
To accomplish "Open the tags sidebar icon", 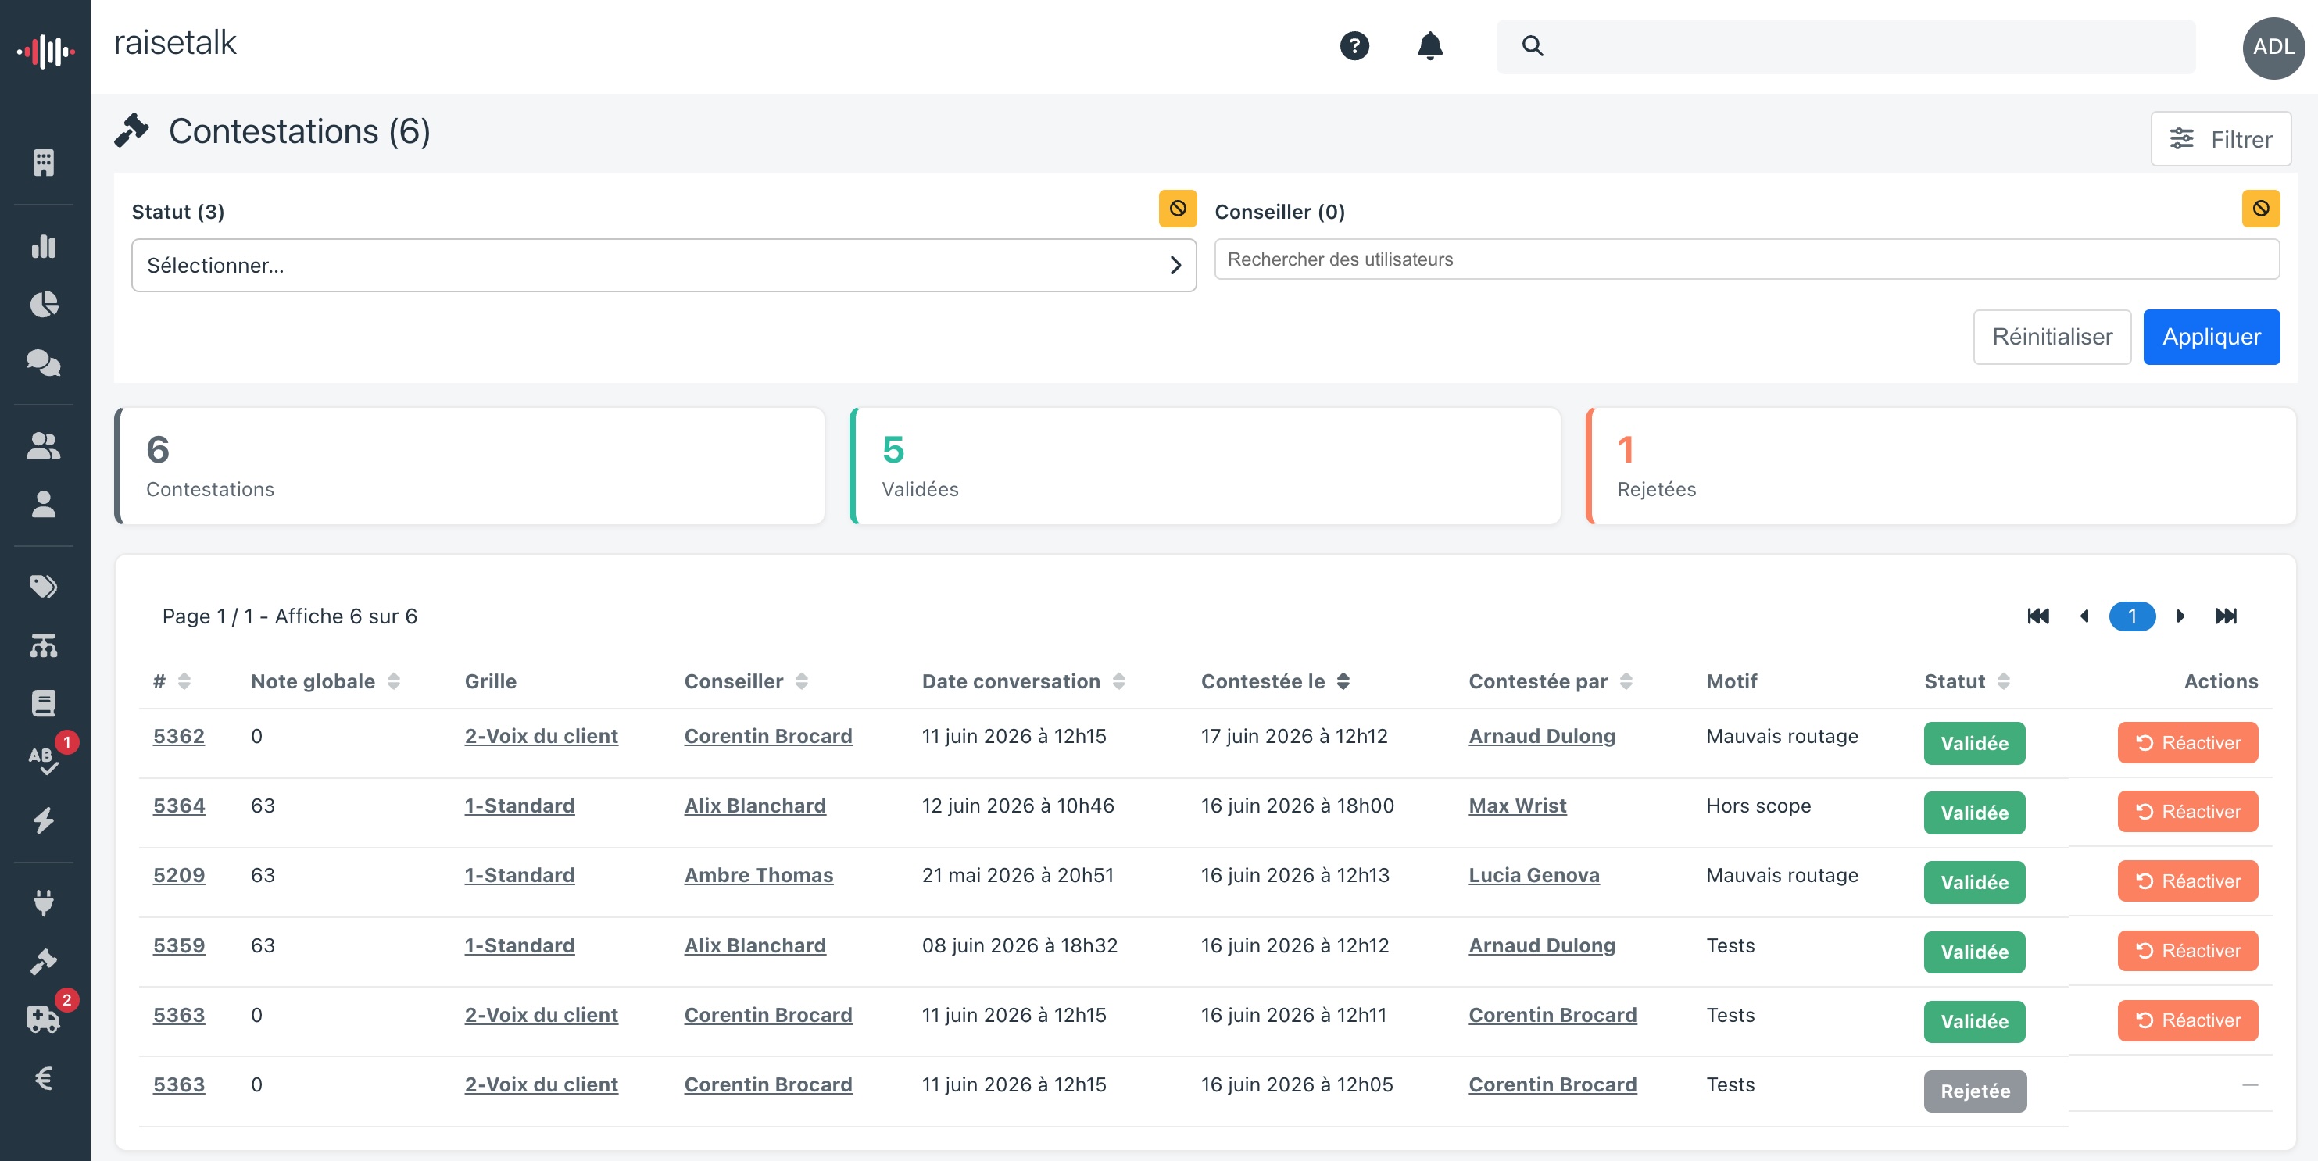I will [43, 586].
